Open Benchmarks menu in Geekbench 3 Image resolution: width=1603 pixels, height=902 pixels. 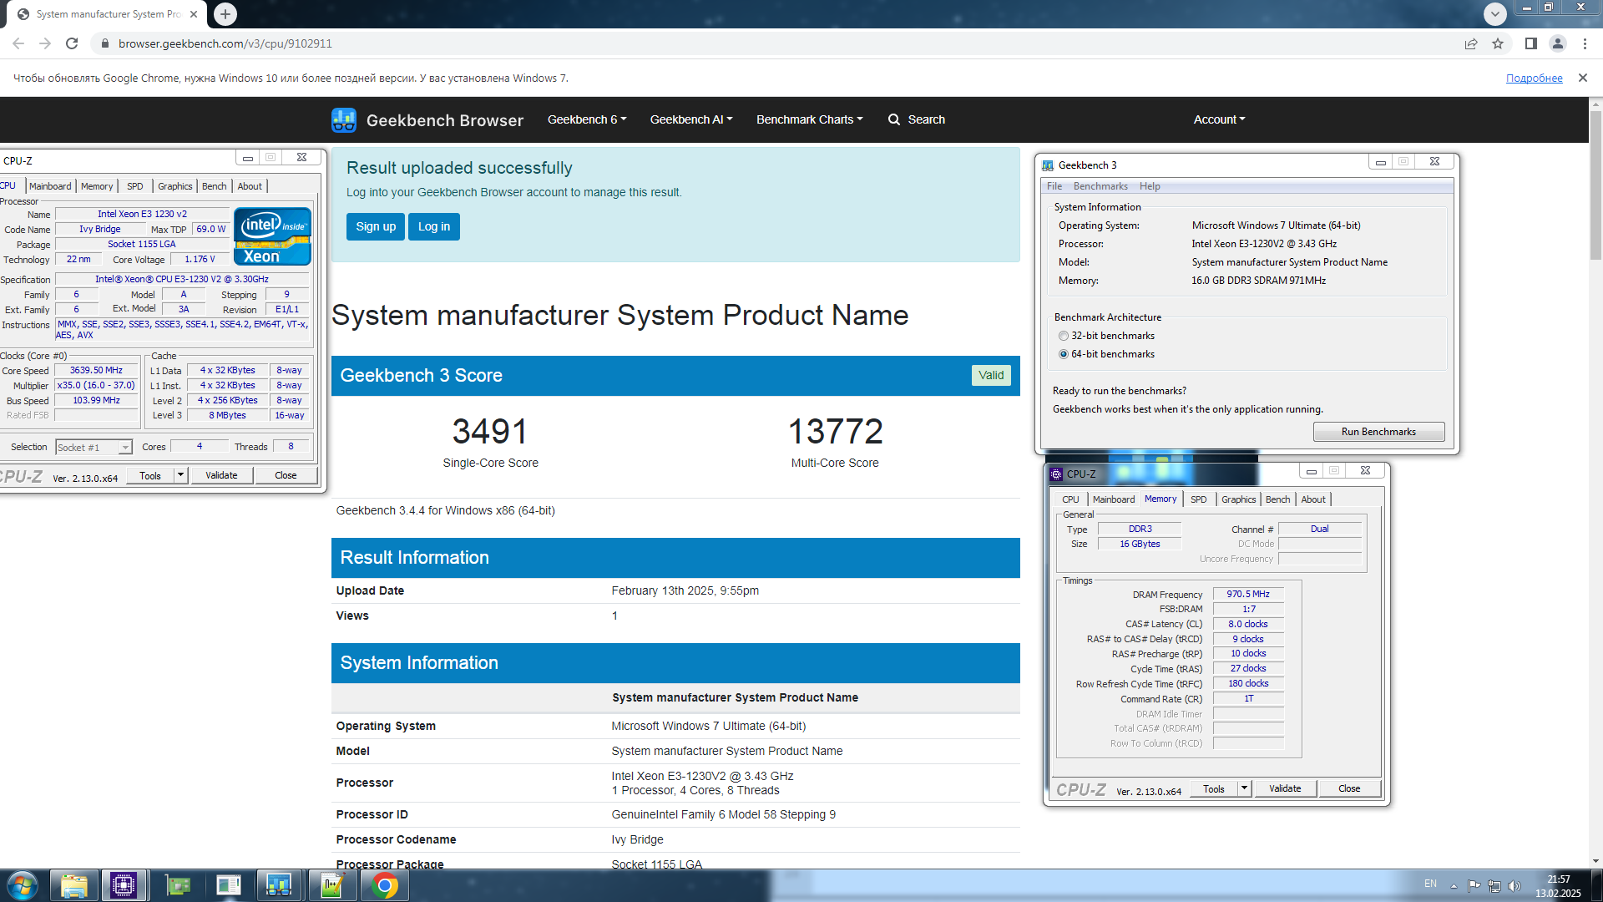1100,186
